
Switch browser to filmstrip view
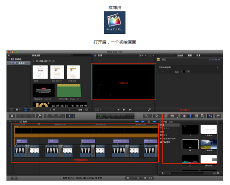26,109
